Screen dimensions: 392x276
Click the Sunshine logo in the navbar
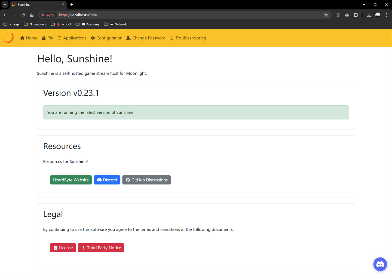(8, 38)
